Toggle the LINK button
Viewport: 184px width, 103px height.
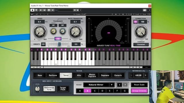(x=58, y=39)
